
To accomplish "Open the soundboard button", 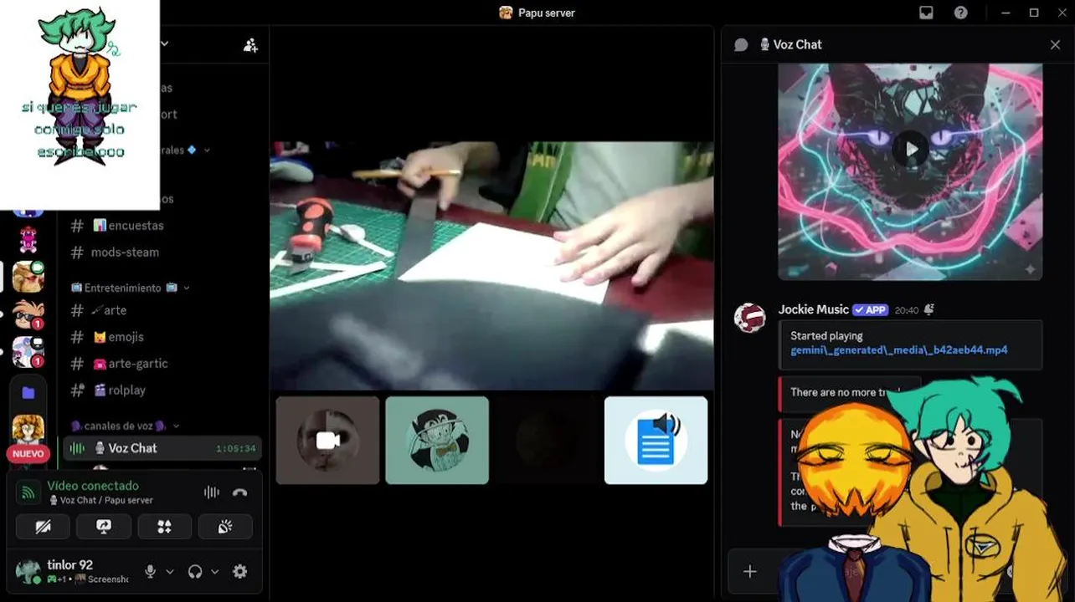I will click(x=224, y=527).
